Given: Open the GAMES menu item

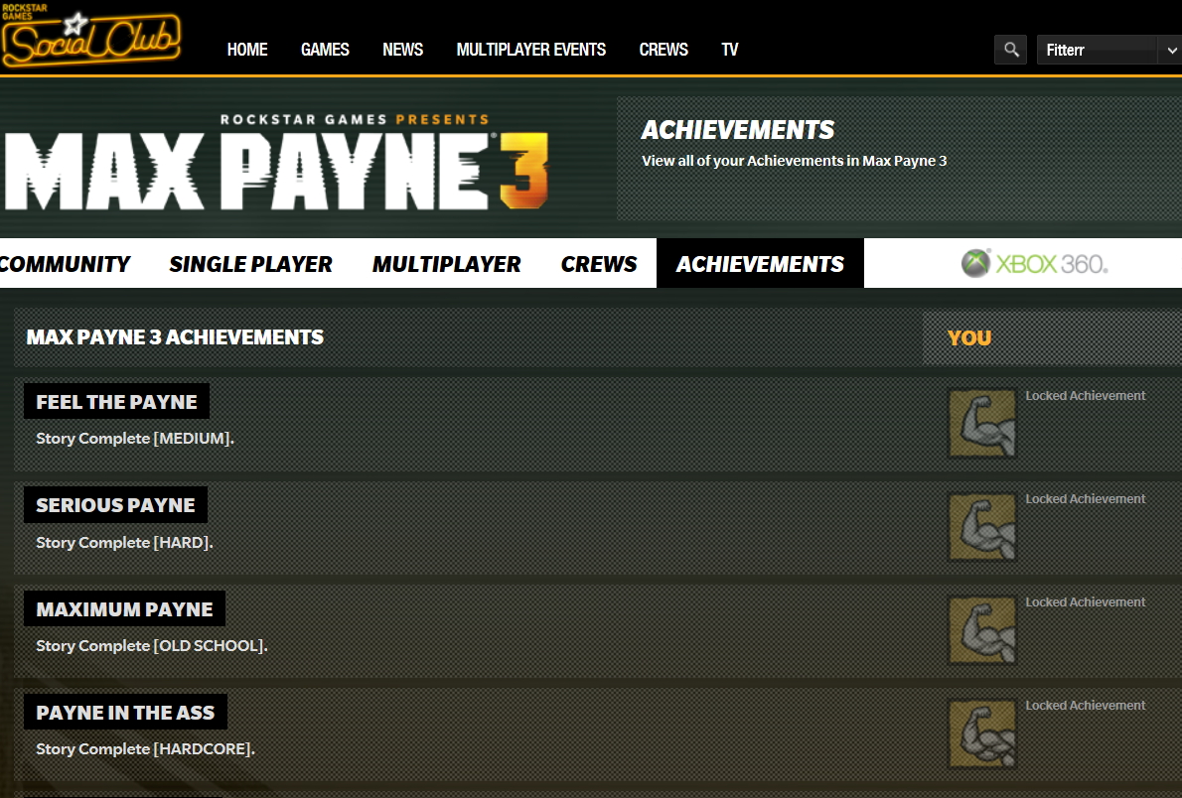Looking at the screenshot, I should click(325, 50).
